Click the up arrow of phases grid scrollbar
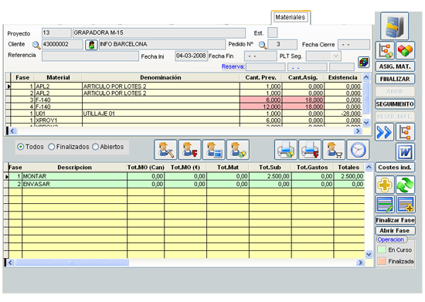Viewport: 425px width, 302px height. 369,167
